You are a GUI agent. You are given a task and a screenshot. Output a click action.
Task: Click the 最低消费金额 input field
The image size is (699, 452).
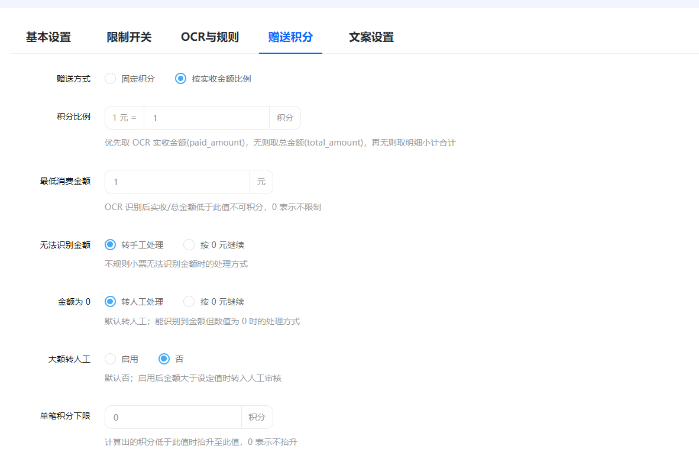click(177, 182)
